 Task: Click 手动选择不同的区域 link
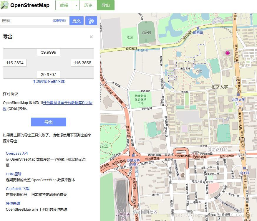pyautogui.click(x=49, y=82)
